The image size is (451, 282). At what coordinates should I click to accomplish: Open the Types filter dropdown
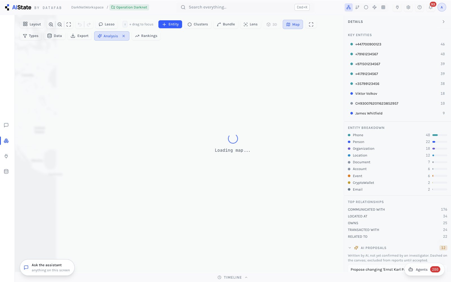(x=31, y=36)
